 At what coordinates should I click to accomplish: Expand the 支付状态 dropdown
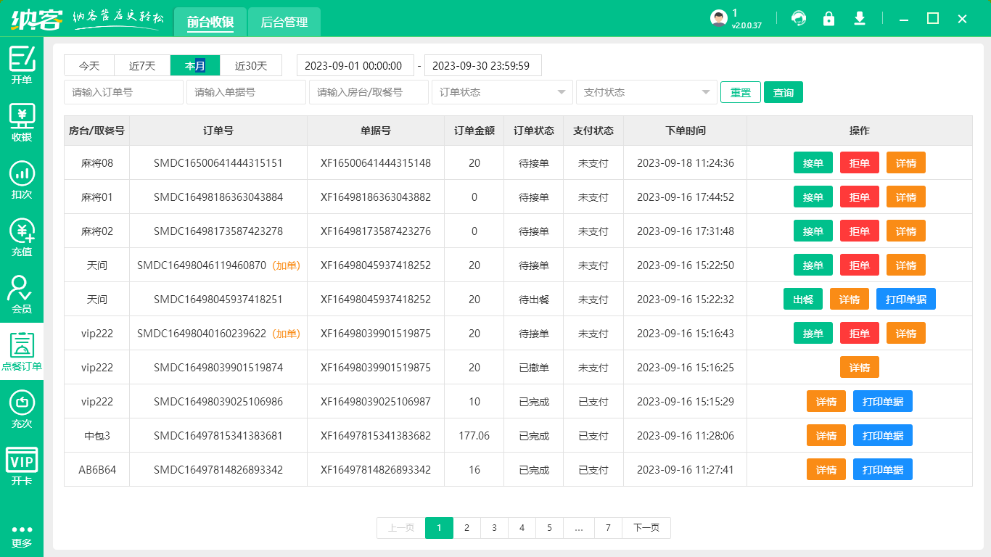click(x=646, y=93)
